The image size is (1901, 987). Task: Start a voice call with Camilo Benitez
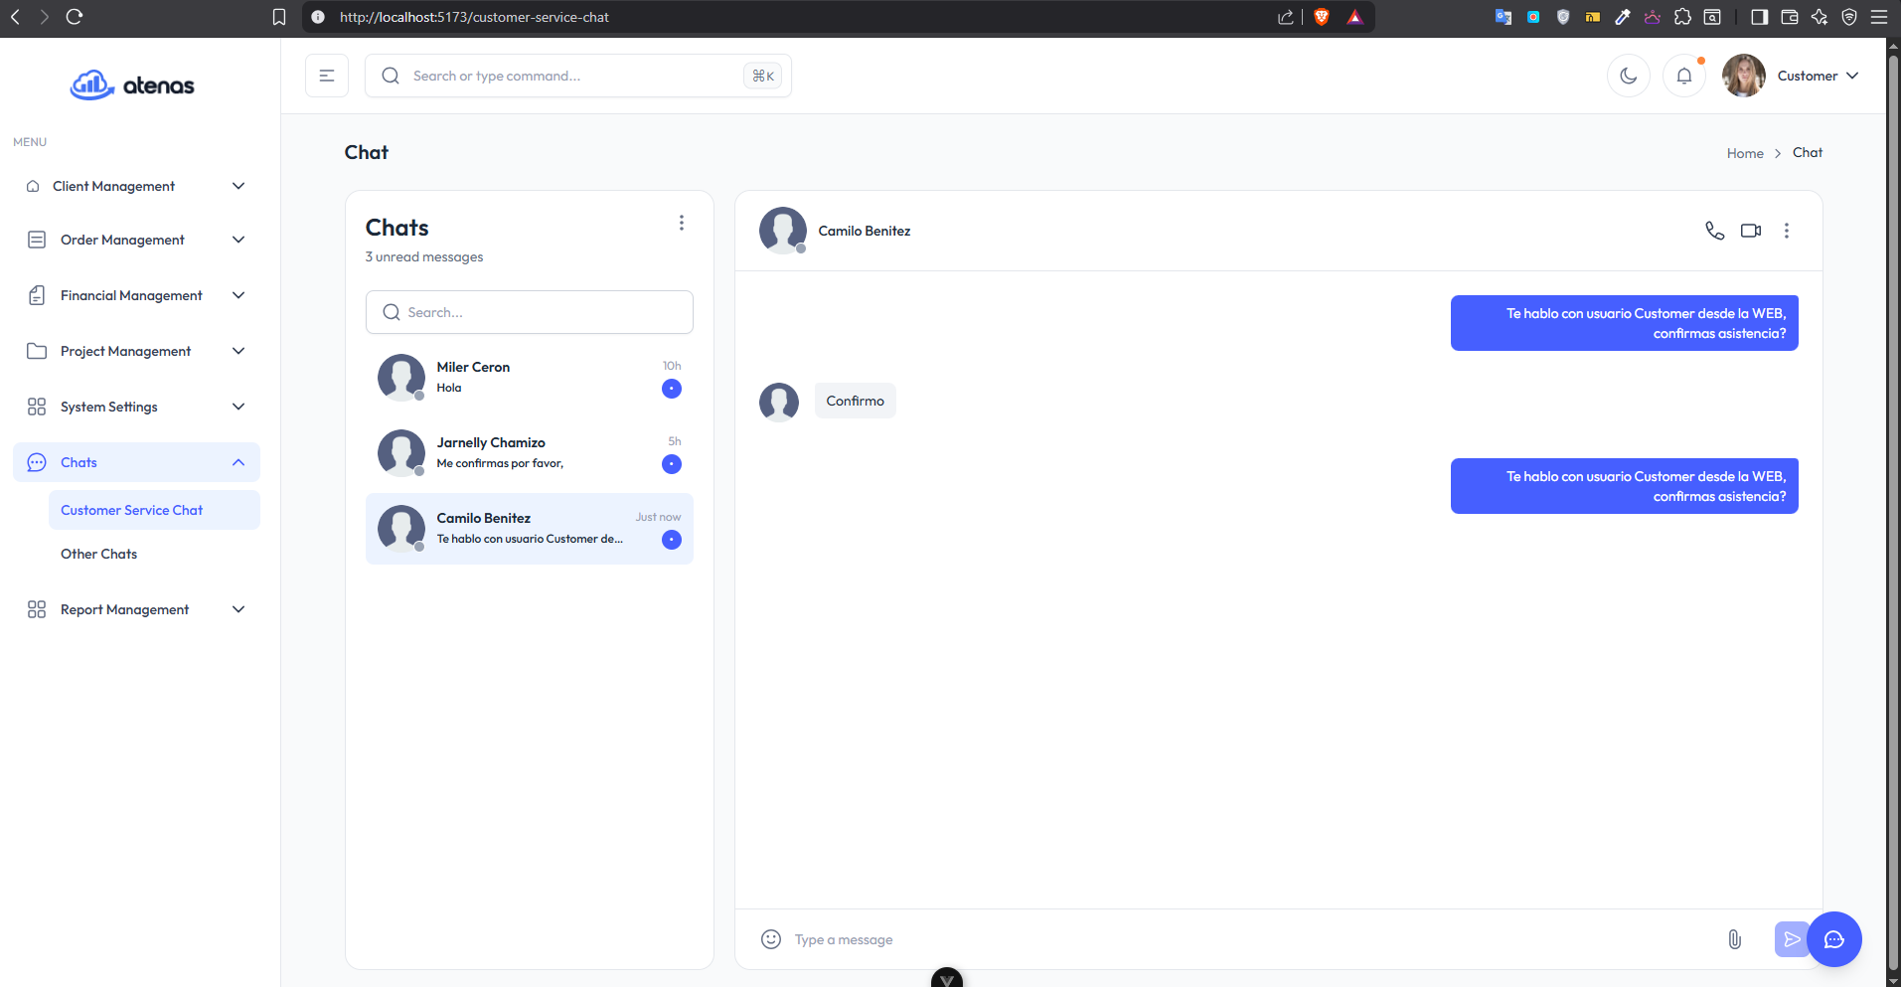(1714, 231)
